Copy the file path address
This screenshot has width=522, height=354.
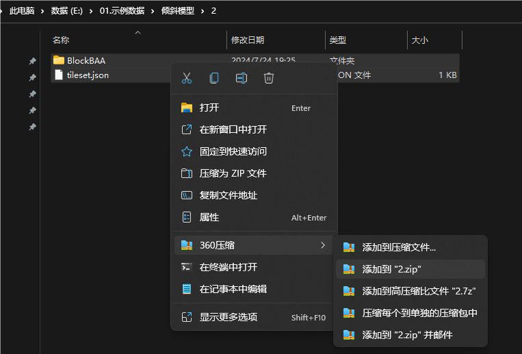(x=228, y=195)
